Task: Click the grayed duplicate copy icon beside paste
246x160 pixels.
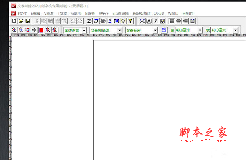Action: pyautogui.click(x=57, y=21)
